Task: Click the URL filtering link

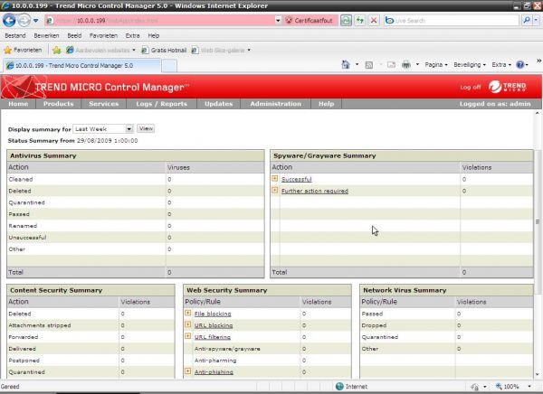Action: coord(213,337)
